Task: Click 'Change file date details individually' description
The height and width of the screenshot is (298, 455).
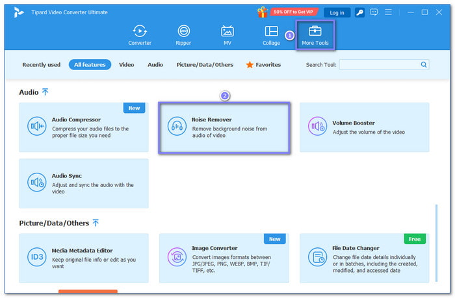Action: pyautogui.click(x=375, y=264)
